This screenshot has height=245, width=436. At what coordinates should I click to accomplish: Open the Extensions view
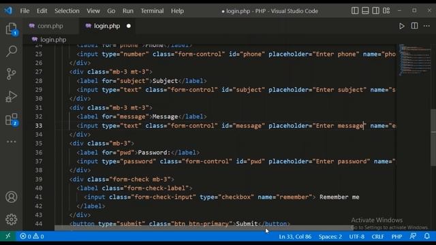[x=12, y=119]
